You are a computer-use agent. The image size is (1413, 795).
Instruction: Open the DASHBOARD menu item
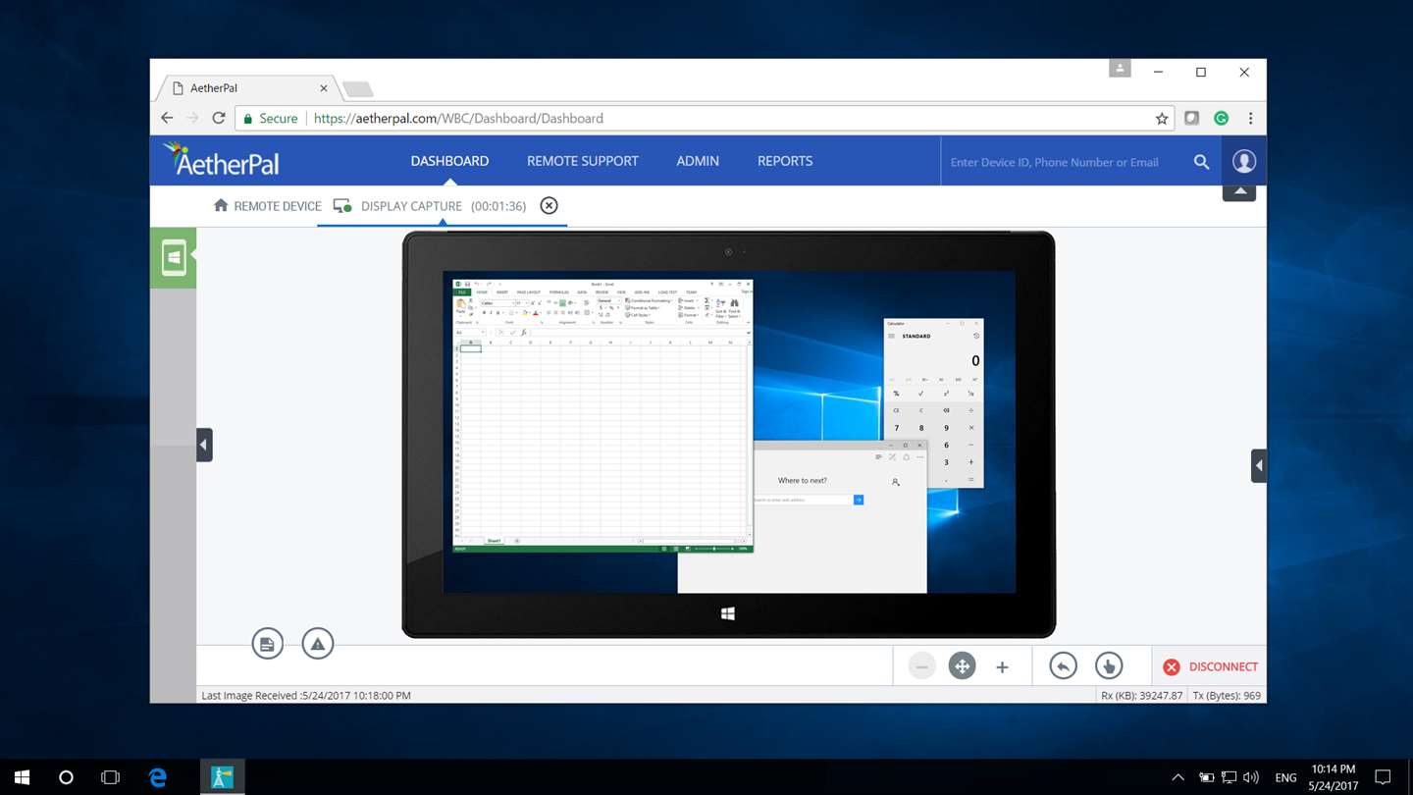(x=449, y=161)
